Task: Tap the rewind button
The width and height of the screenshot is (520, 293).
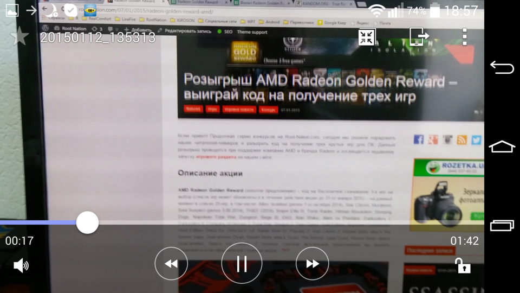Action: click(x=171, y=264)
